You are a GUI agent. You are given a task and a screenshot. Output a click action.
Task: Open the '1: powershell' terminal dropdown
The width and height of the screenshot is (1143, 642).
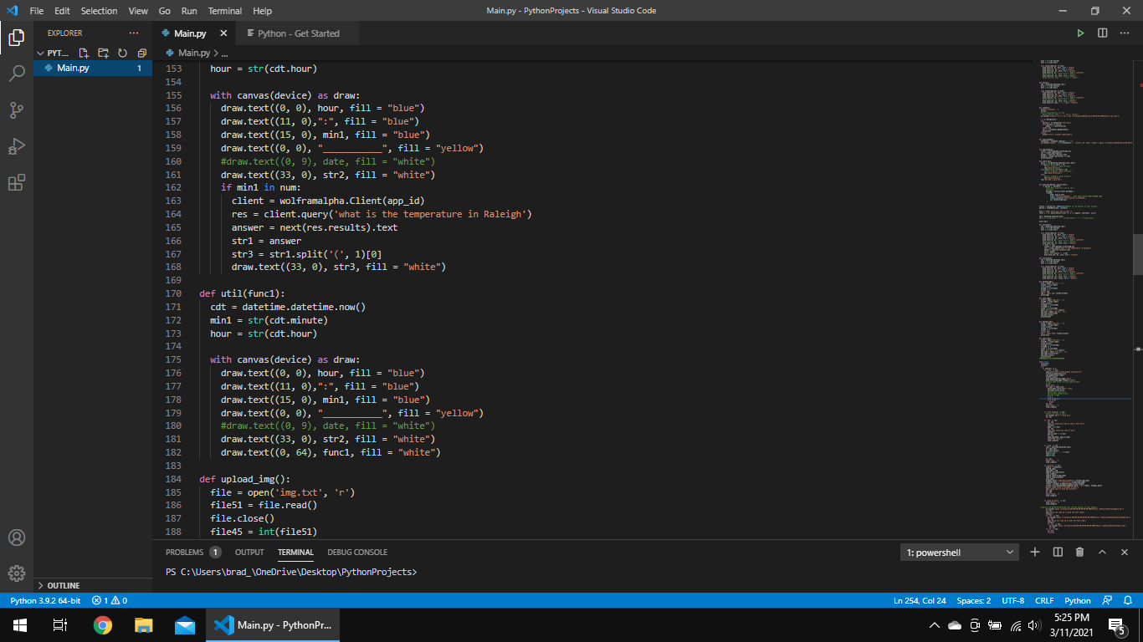[x=959, y=552]
